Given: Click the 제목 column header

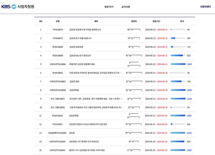Looking at the screenshot, I should (96, 21).
